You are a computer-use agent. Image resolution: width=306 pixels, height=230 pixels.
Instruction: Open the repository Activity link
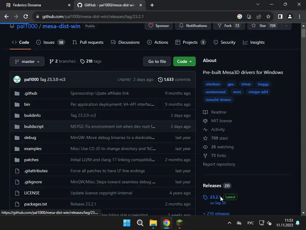(x=214, y=129)
